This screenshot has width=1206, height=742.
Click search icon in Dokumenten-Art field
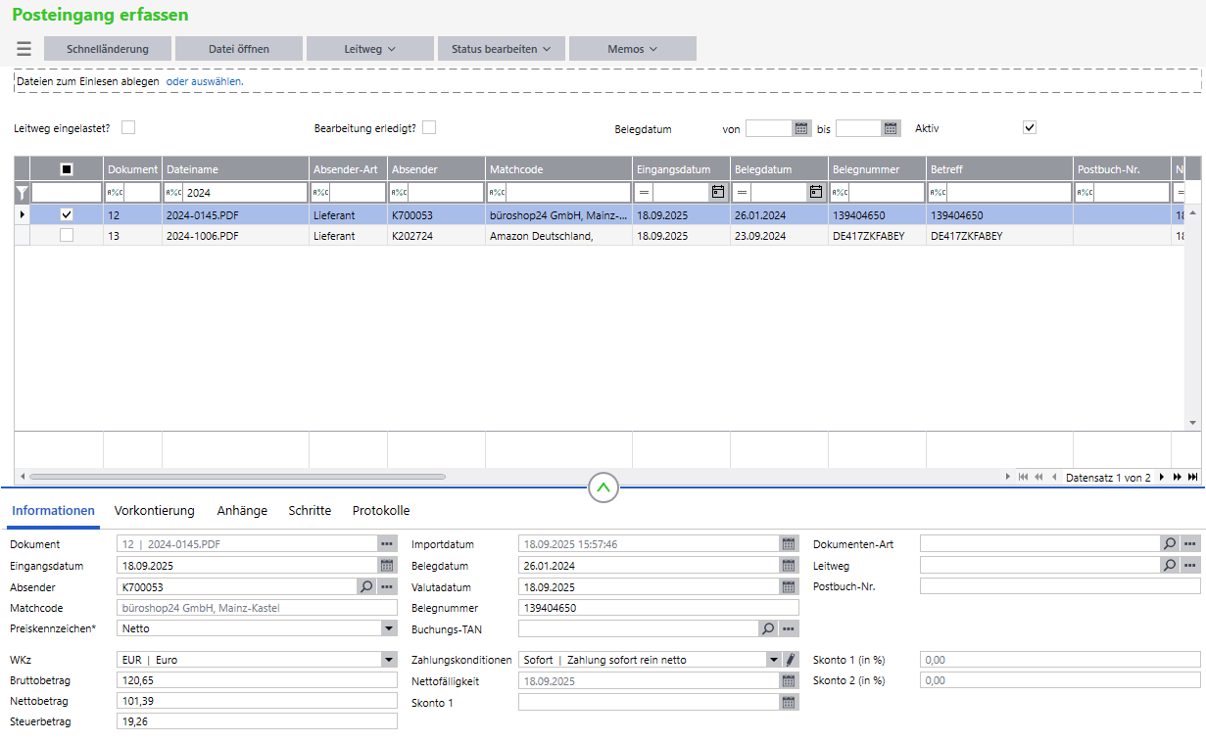point(1169,544)
